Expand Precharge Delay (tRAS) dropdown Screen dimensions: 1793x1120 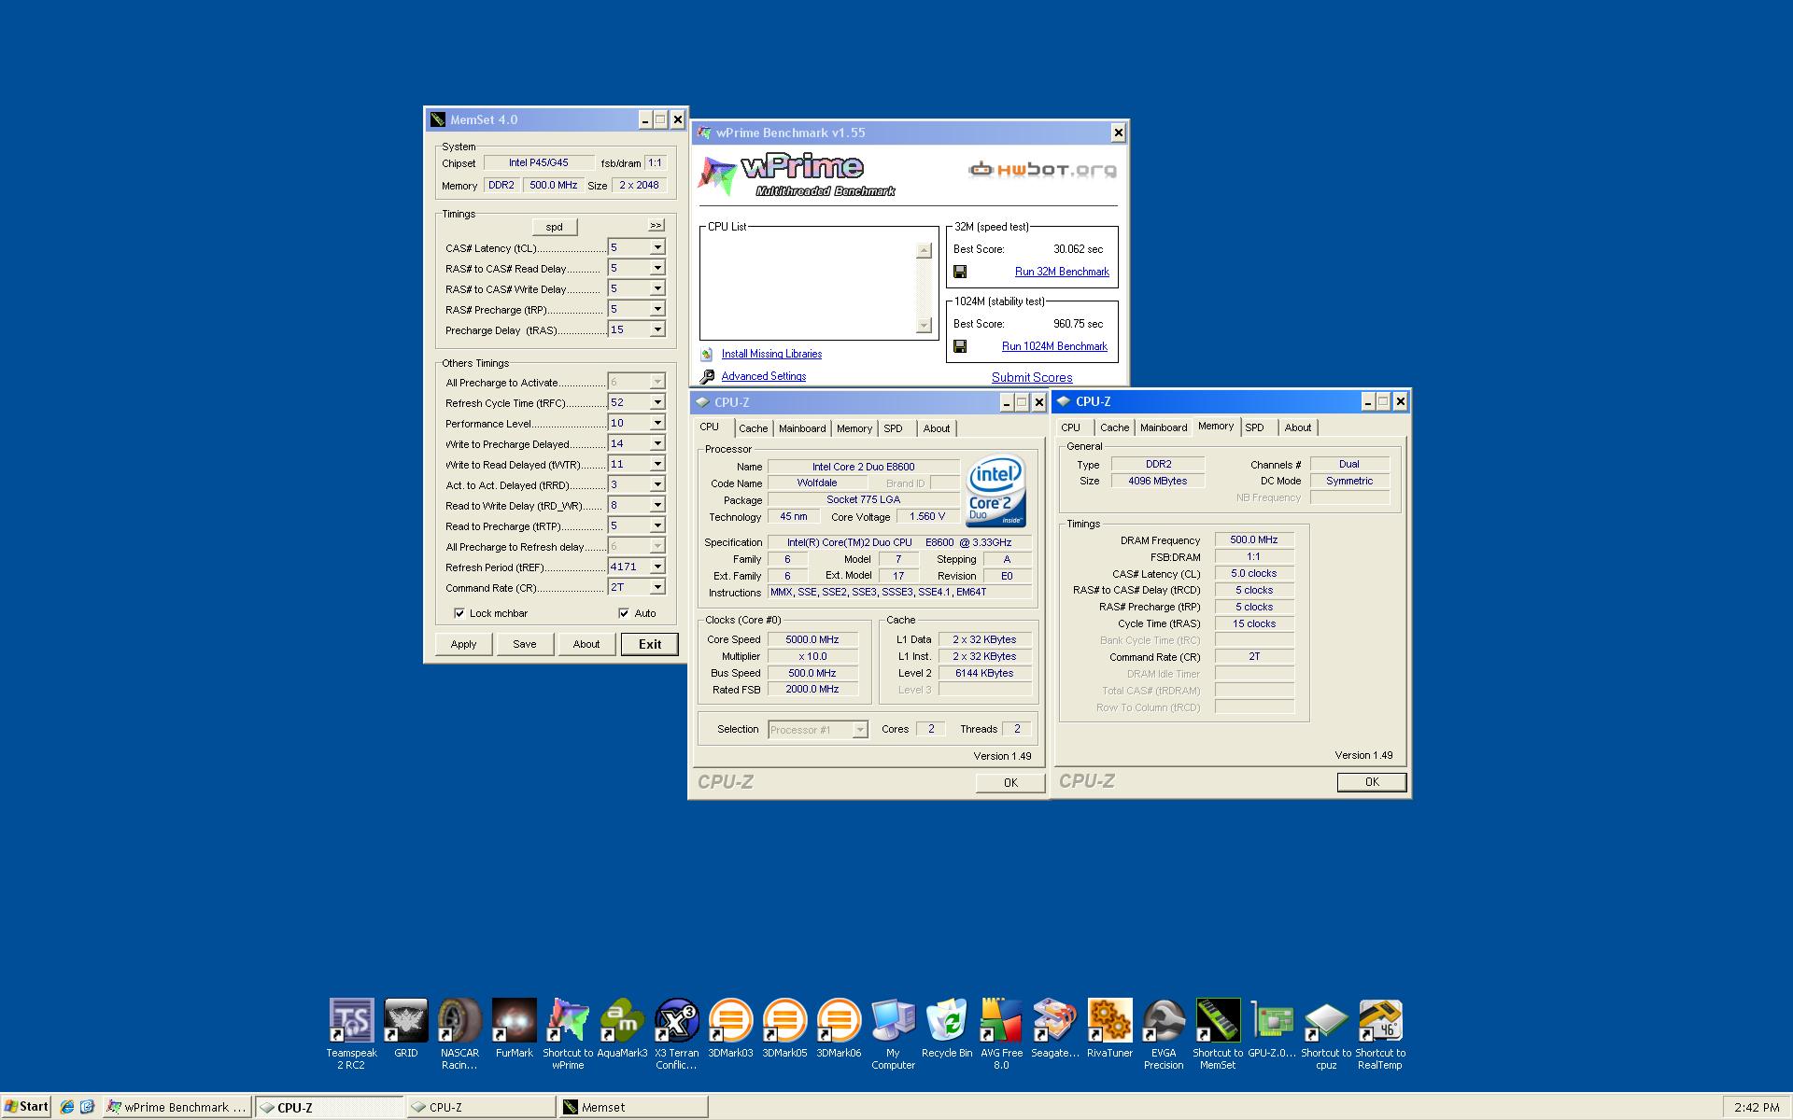coord(657,329)
